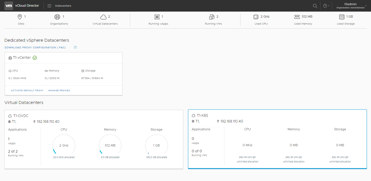Click the Organizations globe icon
371x181 pixels.
(x=57, y=17)
